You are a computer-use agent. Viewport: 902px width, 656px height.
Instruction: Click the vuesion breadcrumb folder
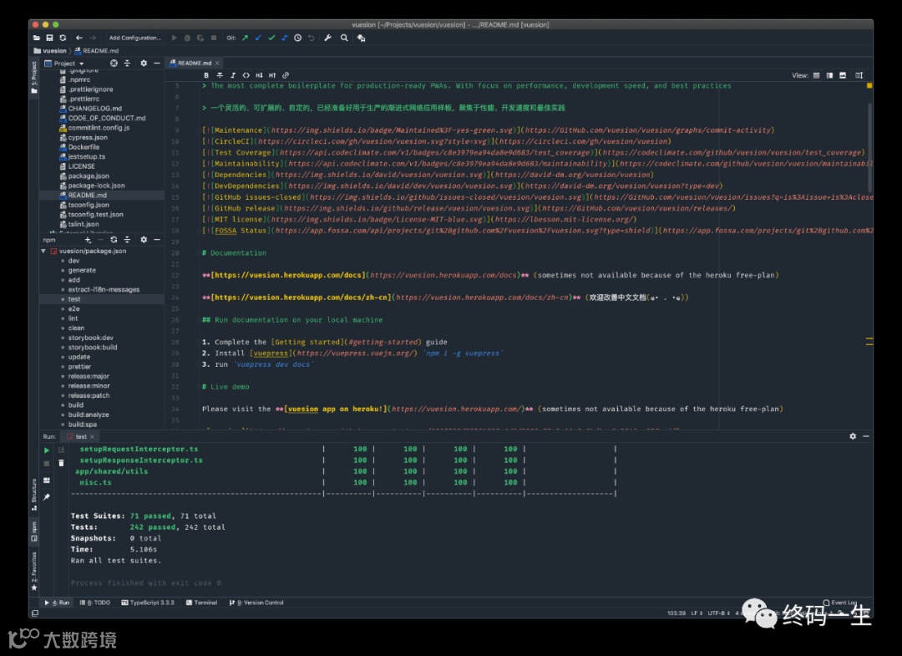point(51,51)
